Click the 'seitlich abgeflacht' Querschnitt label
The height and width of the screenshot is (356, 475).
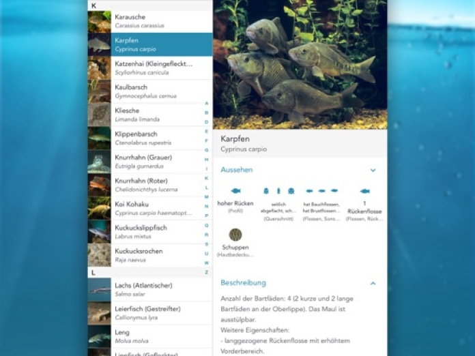pos(278,207)
